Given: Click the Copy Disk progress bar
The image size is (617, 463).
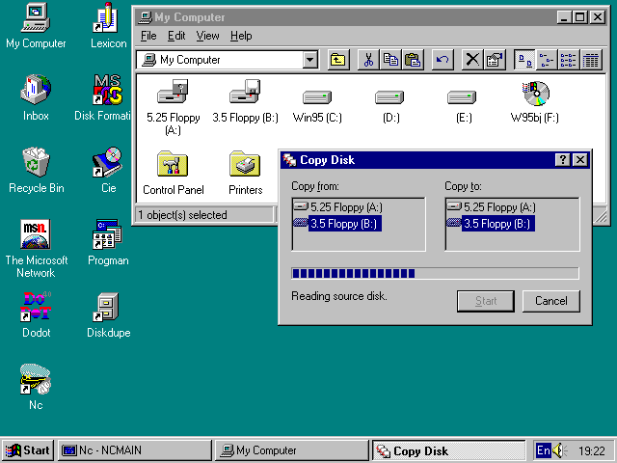Looking at the screenshot, I should click(x=435, y=273).
